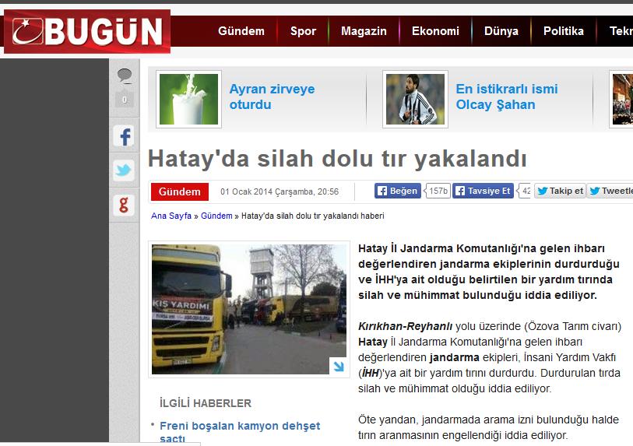
Task: Open the 'Ayran zirveye oturdu' headline
Action: point(272,97)
